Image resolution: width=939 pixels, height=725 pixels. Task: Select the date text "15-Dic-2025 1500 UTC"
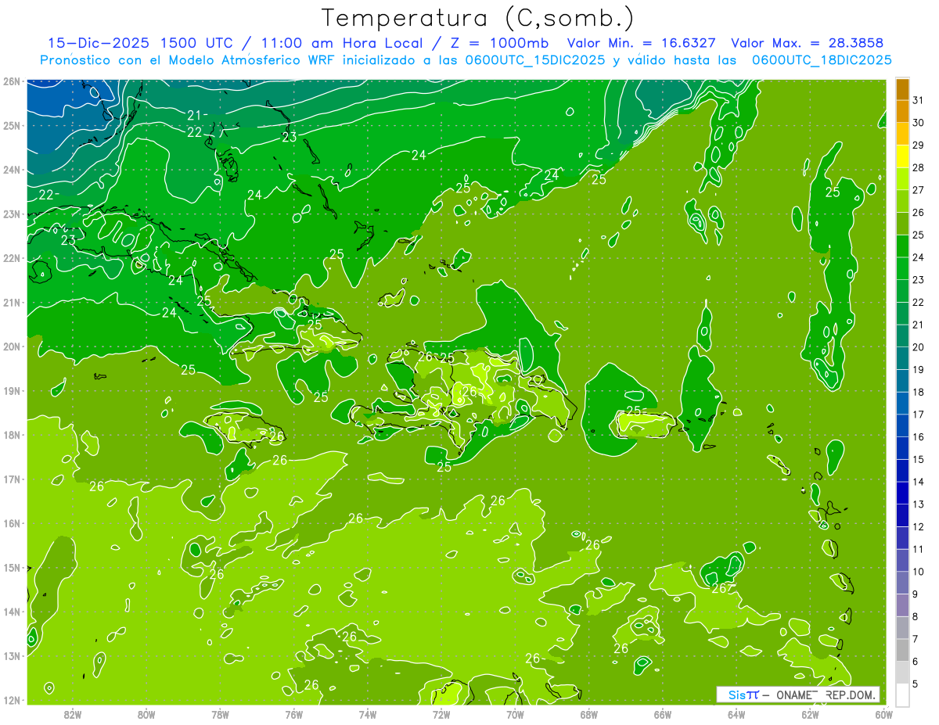pyautogui.click(x=141, y=43)
